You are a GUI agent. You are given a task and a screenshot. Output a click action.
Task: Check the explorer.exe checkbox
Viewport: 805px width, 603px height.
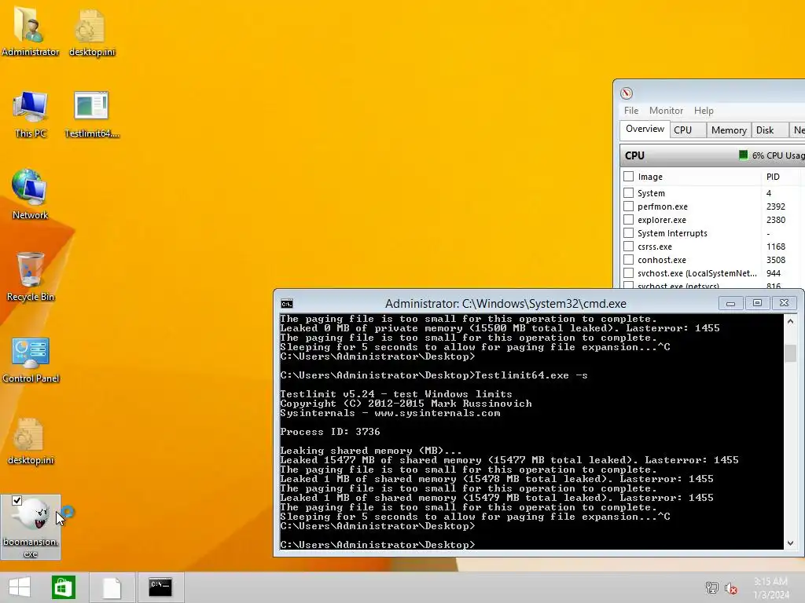tap(628, 220)
